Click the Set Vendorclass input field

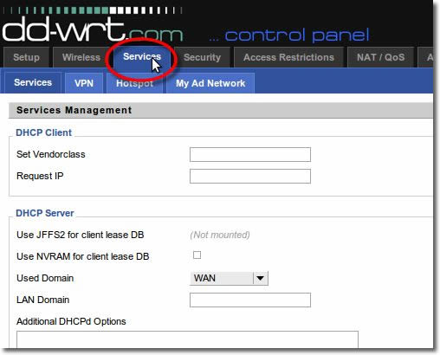250,154
